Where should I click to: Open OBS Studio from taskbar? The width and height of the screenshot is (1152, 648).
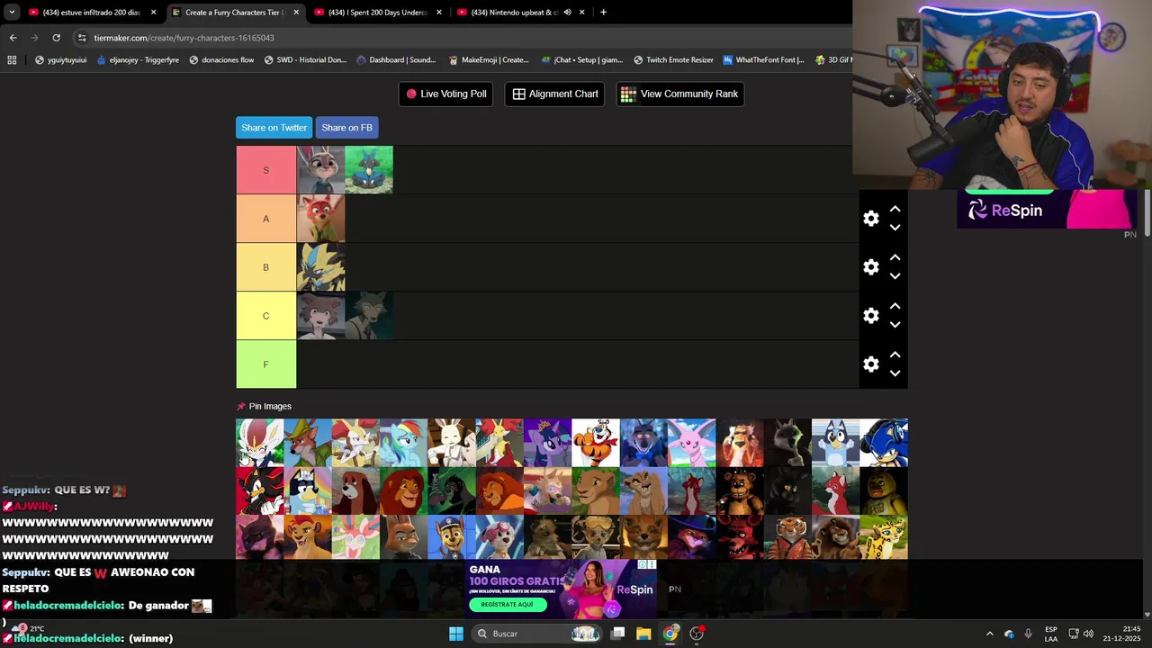pyautogui.click(x=697, y=634)
